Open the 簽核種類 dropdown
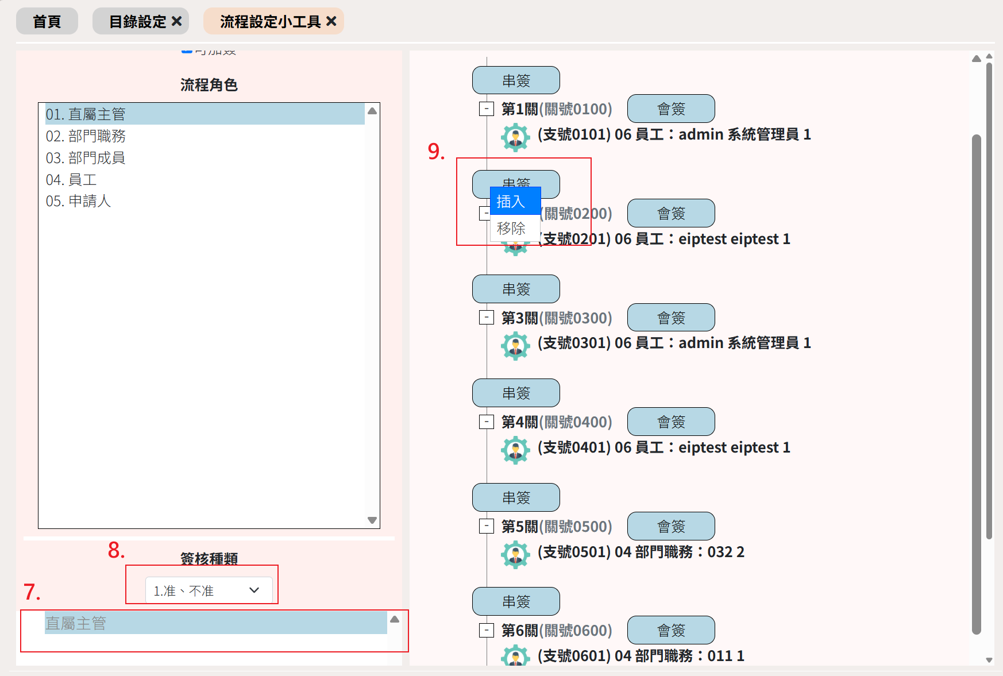Viewport: 1003px width, 676px height. point(208,590)
